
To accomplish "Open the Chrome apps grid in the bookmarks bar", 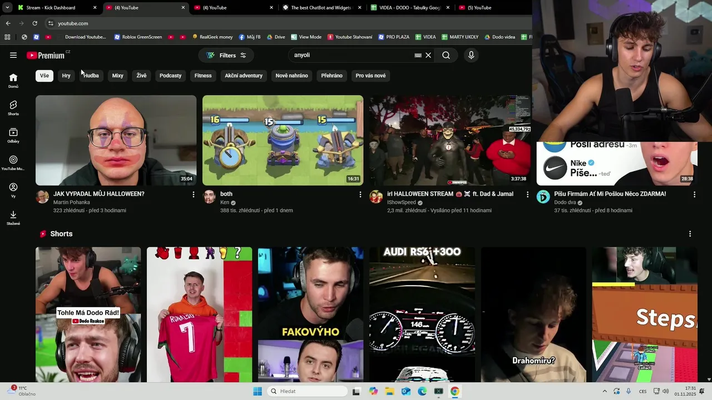I will (x=7, y=37).
